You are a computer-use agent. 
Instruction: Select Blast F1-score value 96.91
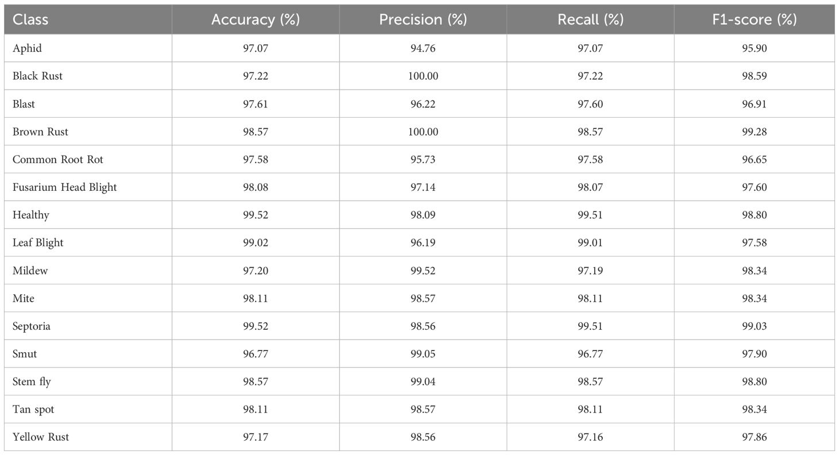(754, 104)
